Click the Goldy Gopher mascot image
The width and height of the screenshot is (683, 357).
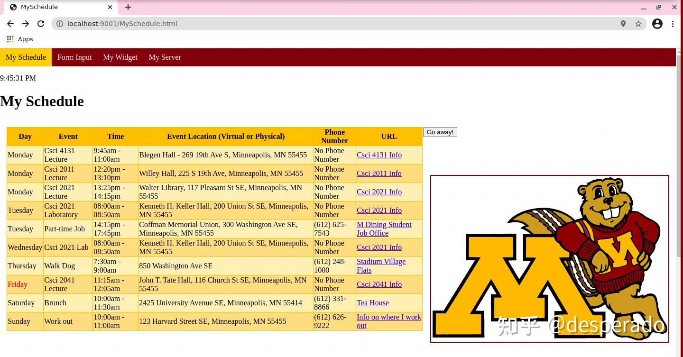pyautogui.click(x=550, y=259)
